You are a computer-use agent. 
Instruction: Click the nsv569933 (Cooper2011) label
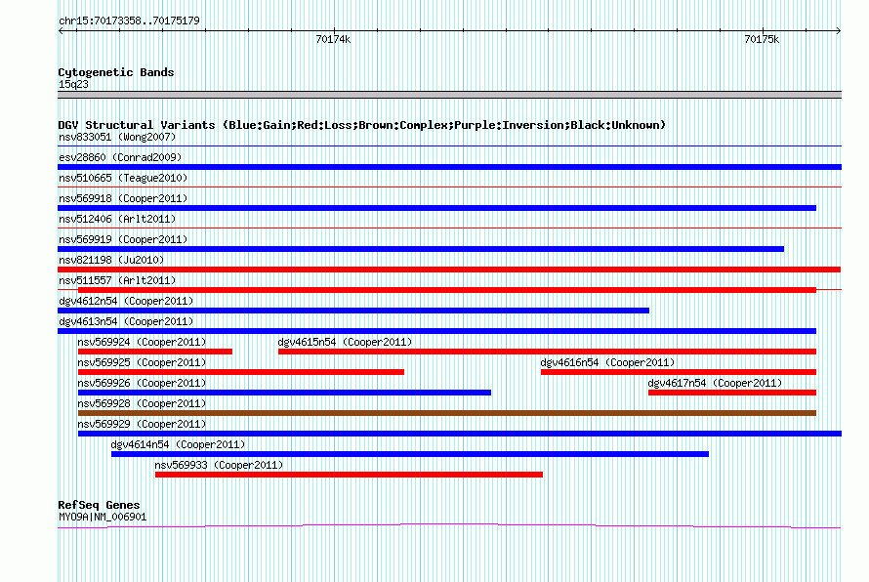click(x=219, y=465)
